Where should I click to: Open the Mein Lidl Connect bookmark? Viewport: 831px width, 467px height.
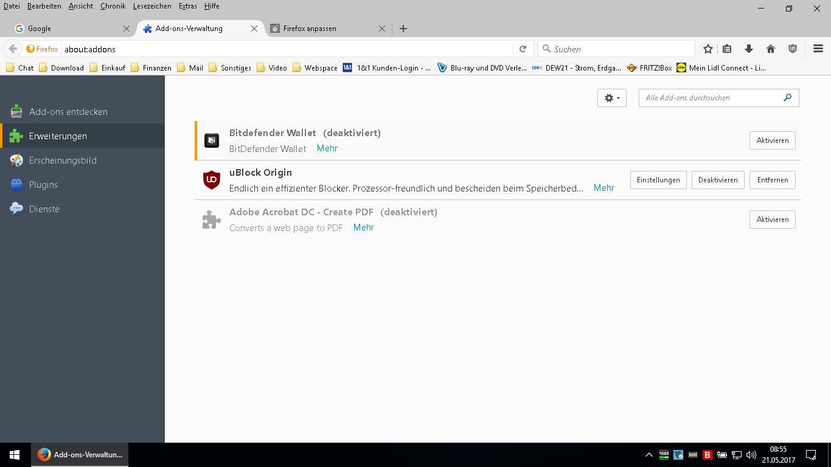(721, 68)
